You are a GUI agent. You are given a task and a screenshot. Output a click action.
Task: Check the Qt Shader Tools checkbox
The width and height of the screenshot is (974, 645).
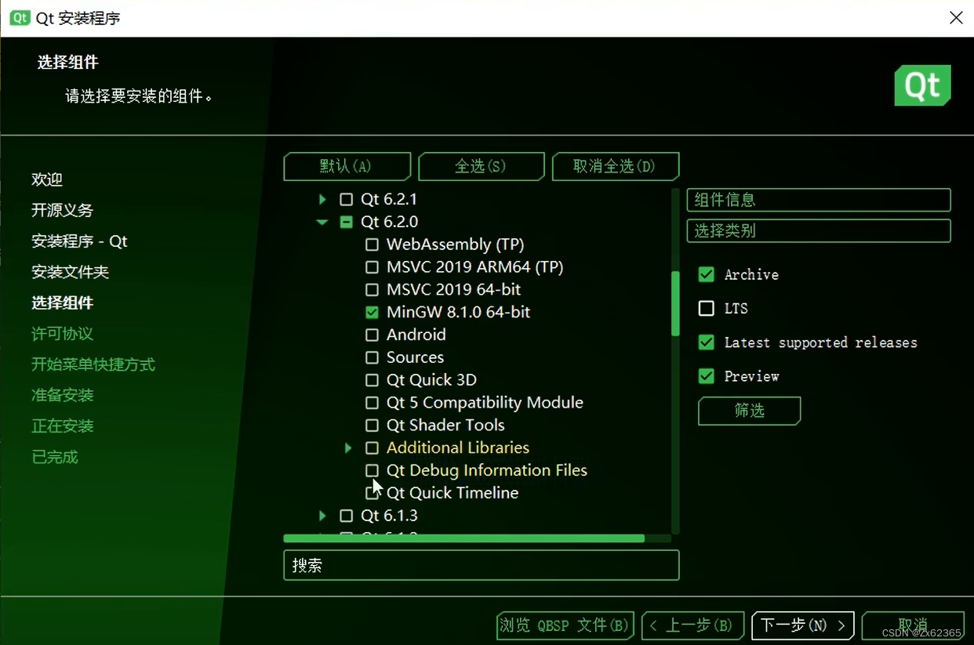tap(372, 426)
